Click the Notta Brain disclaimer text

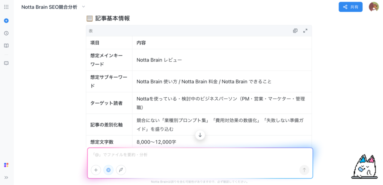(200, 182)
